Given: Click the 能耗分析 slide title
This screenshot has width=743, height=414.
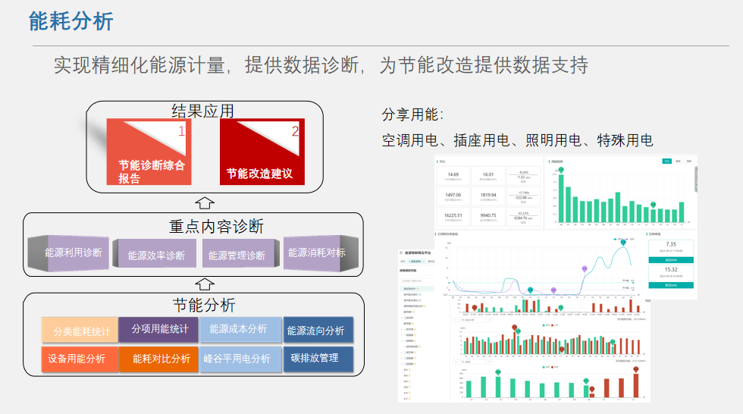Looking at the screenshot, I should (x=71, y=21).
